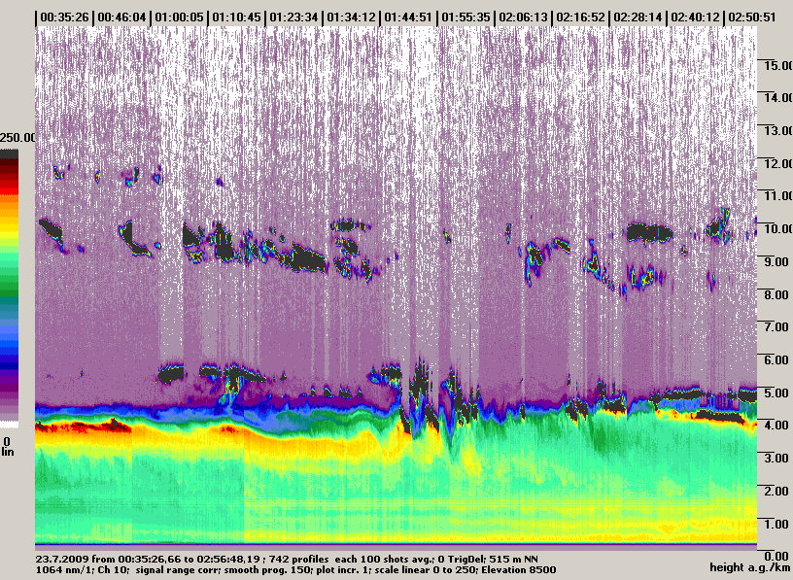This screenshot has height=580, width=793.
Task: Click the blue band of the color scale
Action: (x=9, y=347)
